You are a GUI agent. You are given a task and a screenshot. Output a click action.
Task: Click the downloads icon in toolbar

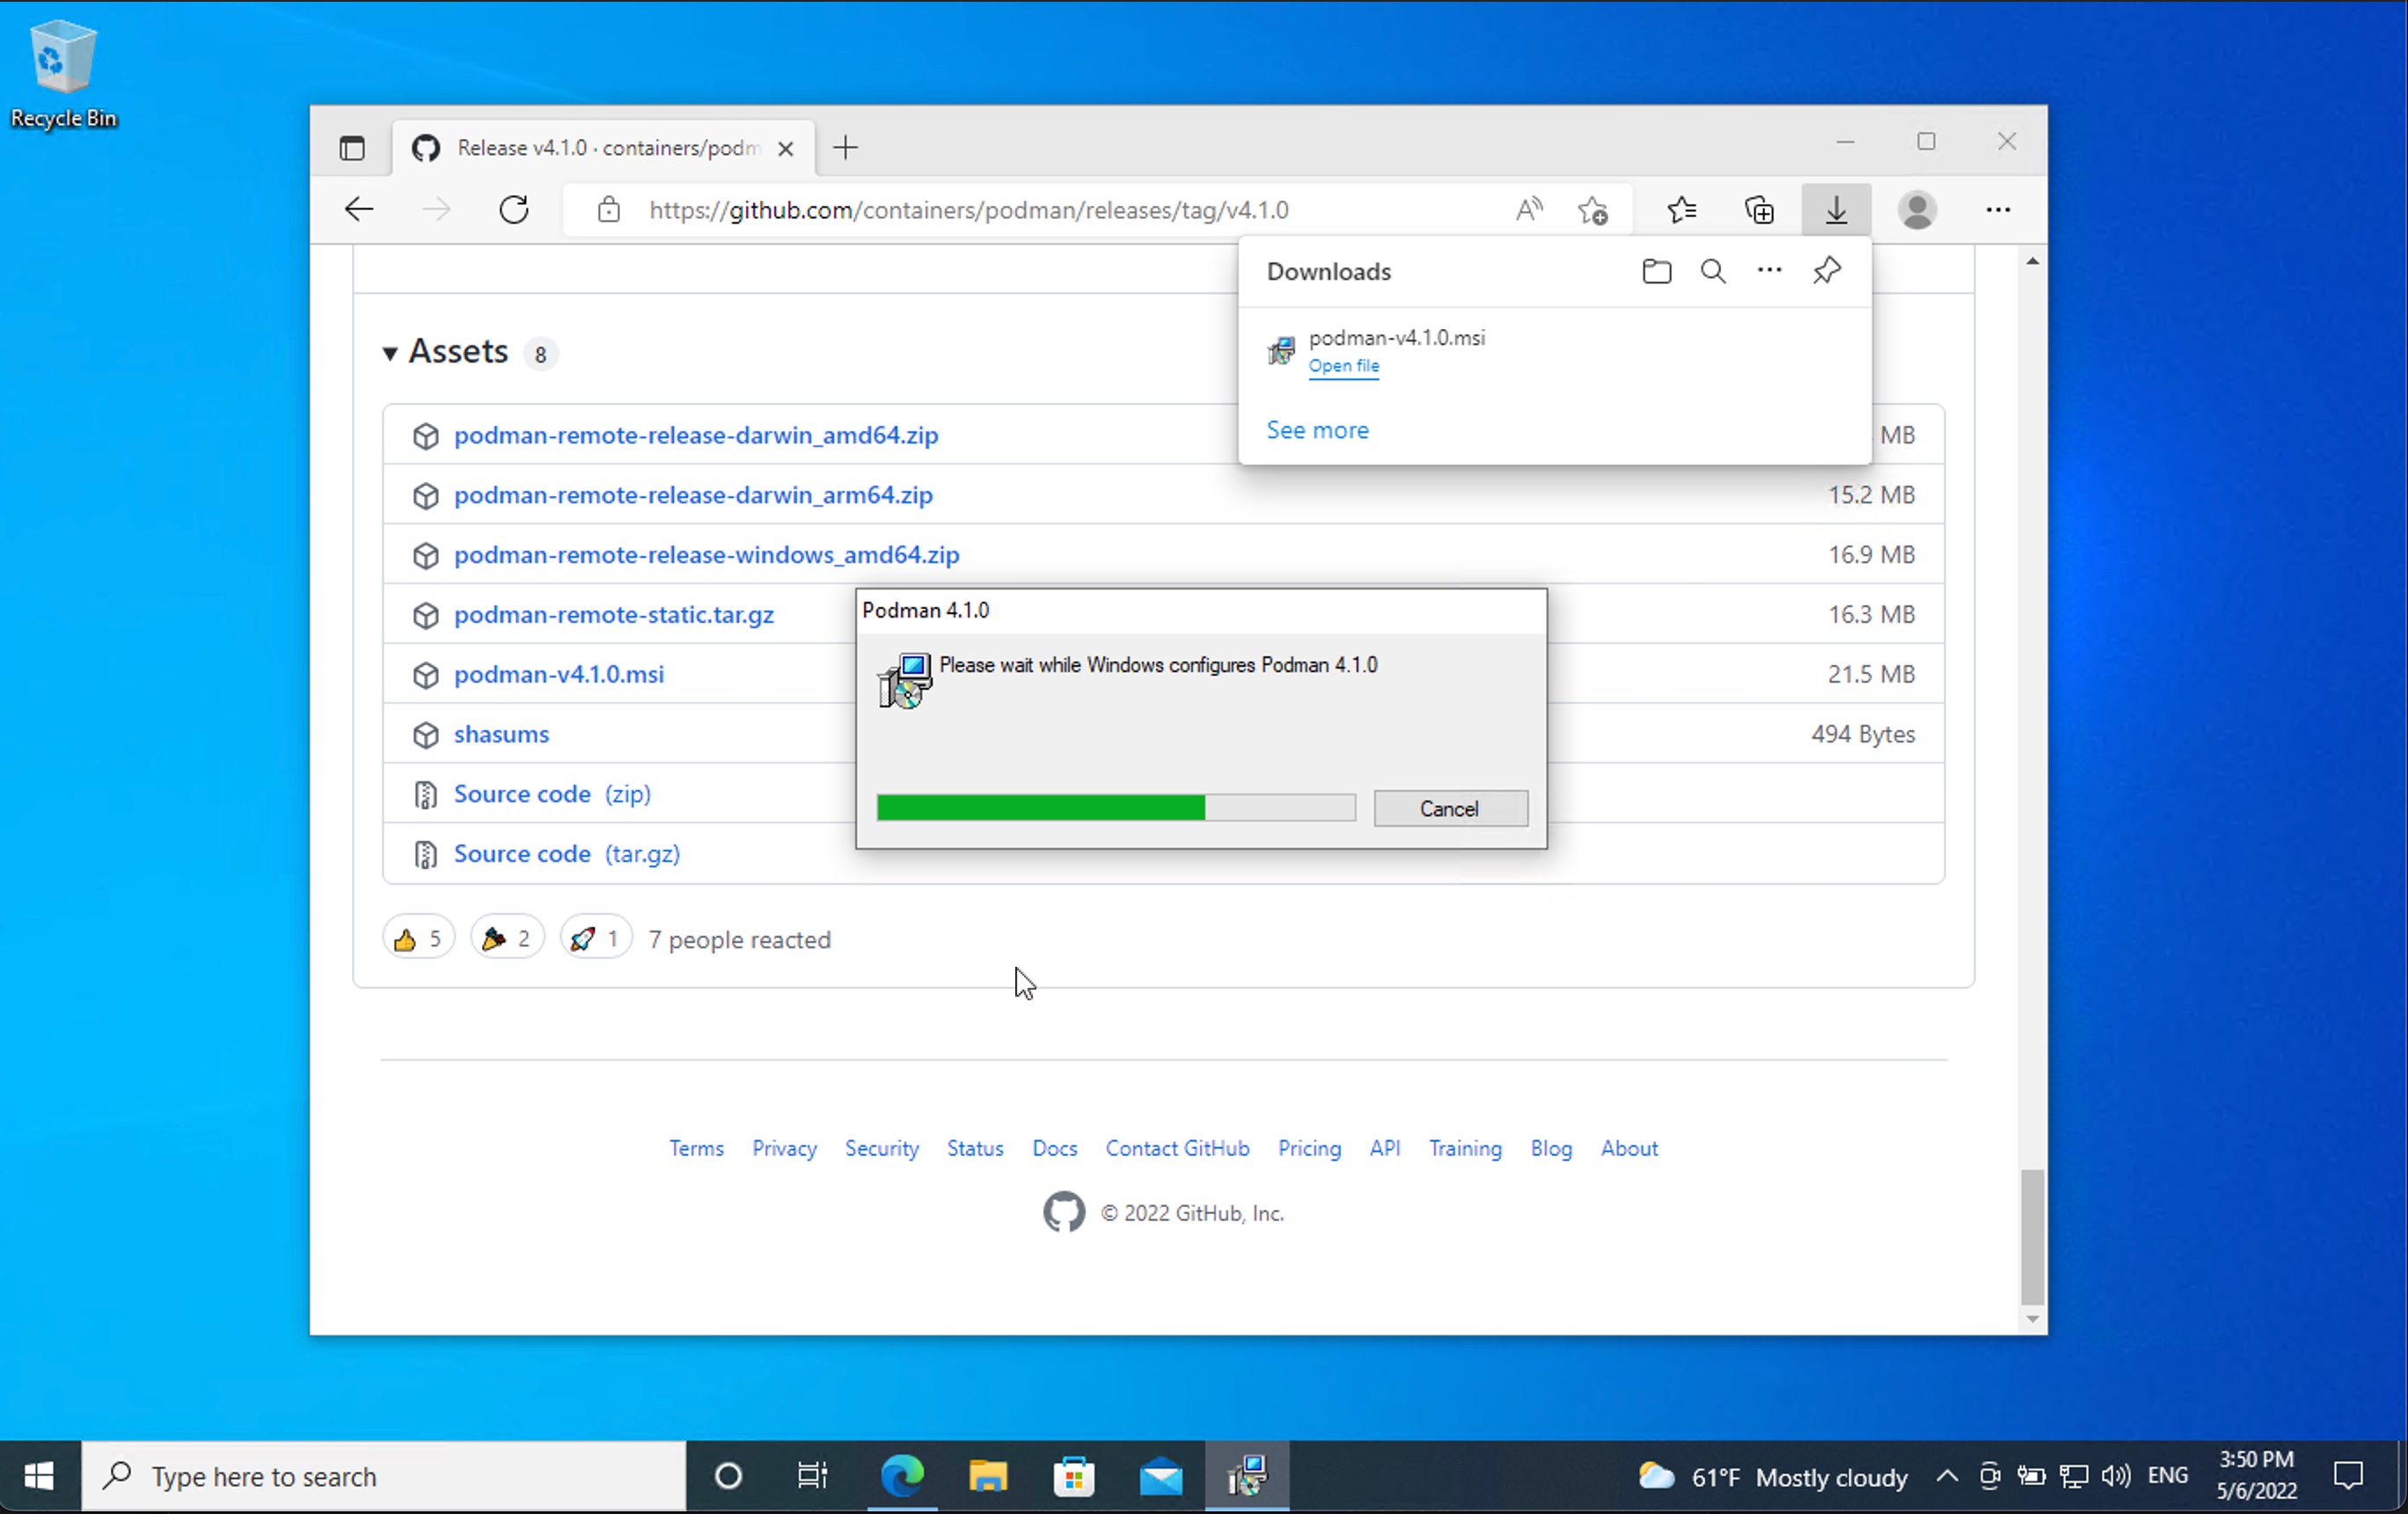(1836, 209)
